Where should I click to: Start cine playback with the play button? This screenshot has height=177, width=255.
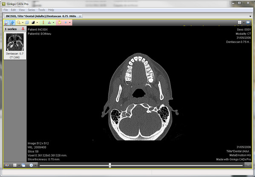31,165
